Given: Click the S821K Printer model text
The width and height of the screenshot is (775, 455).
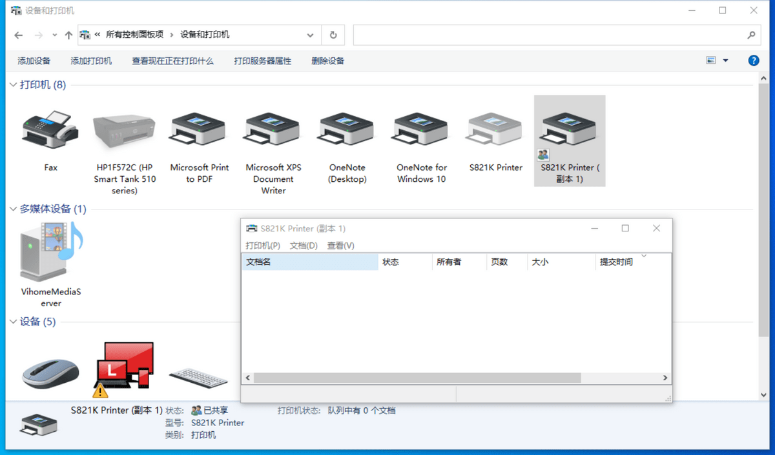Looking at the screenshot, I should pyautogui.click(x=218, y=423).
